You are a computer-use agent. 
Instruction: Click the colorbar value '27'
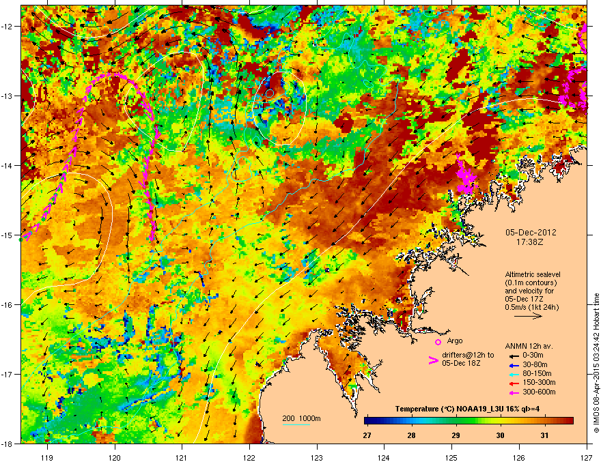(x=367, y=435)
